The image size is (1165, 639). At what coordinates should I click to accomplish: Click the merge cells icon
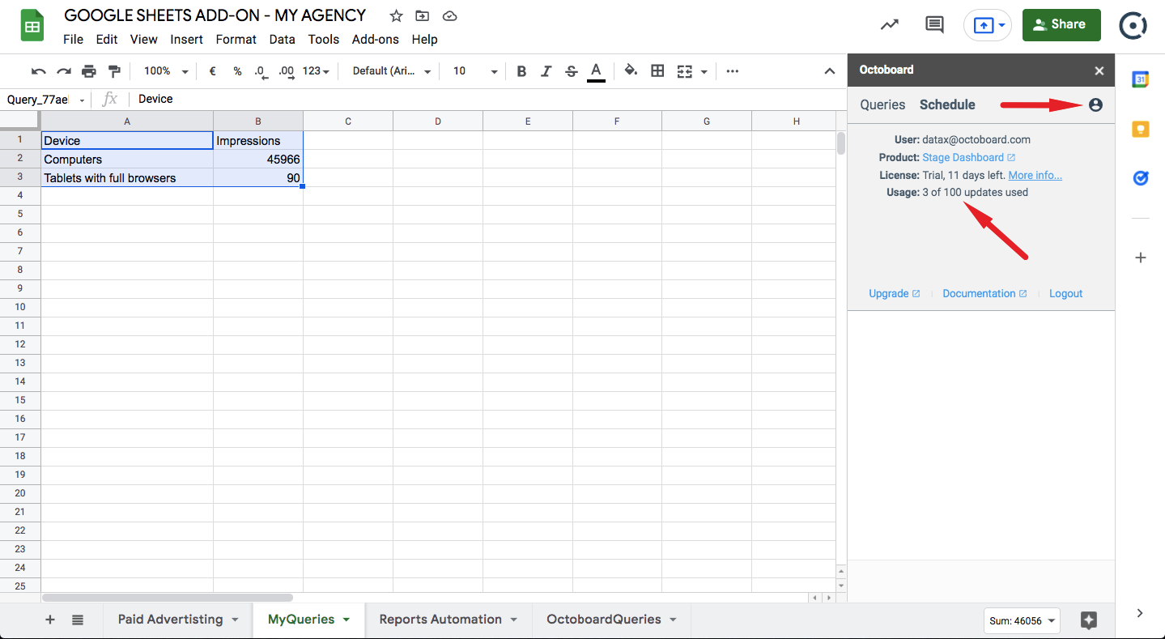[x=684, y=71]
